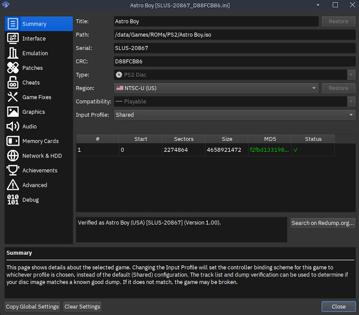The height and width of the screenshot is (315, 359).
Task: Open the Patches bandage icon
Action: (13, 68)
